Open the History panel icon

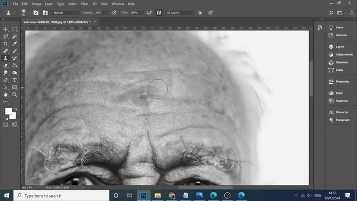(320, 27)
